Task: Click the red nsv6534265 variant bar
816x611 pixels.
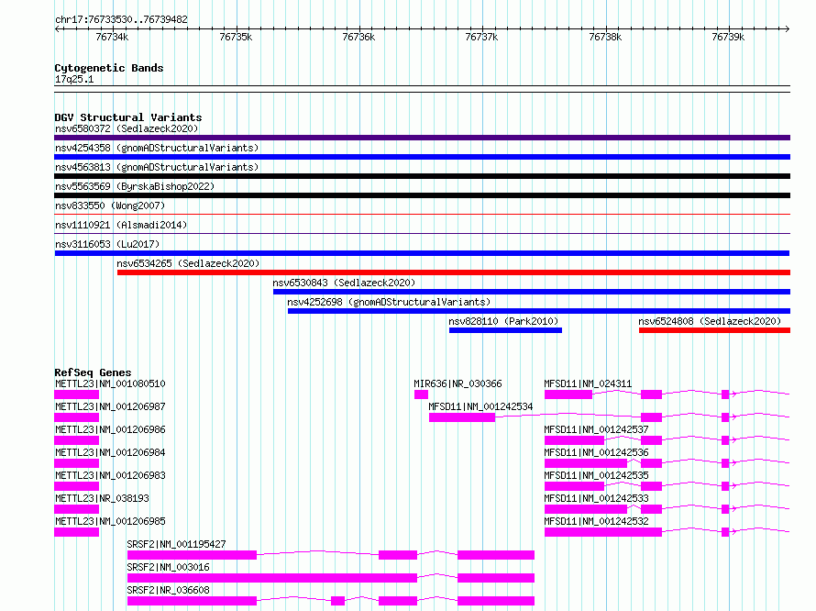Action: point(454,272)
